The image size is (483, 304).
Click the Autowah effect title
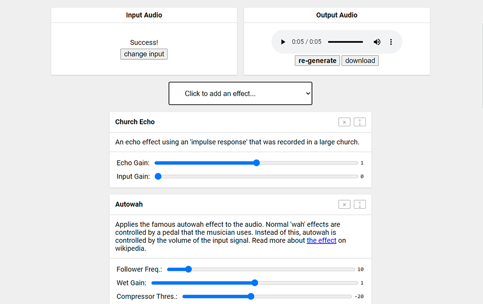click(x=129, y=204)
